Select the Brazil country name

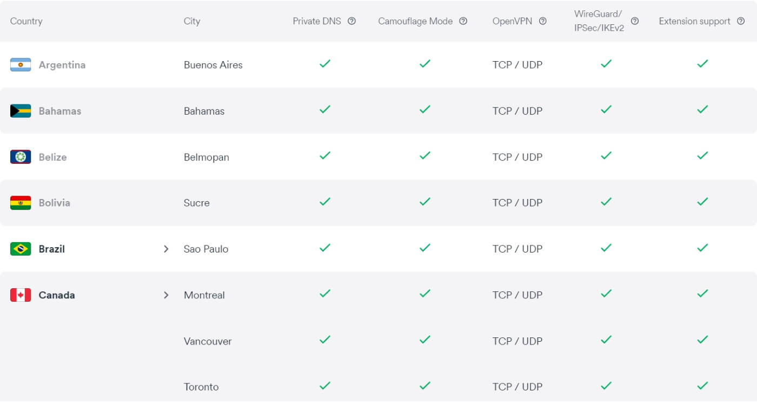pos(52,249)
